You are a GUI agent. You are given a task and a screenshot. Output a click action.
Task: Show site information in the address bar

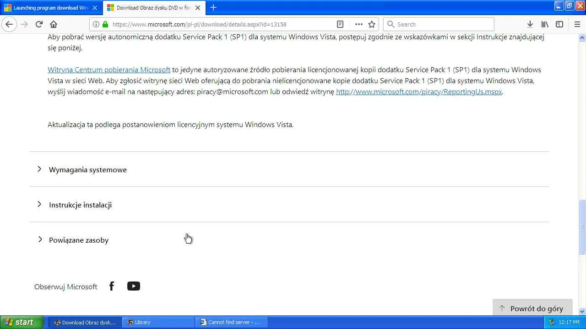[x=96, y=24]
